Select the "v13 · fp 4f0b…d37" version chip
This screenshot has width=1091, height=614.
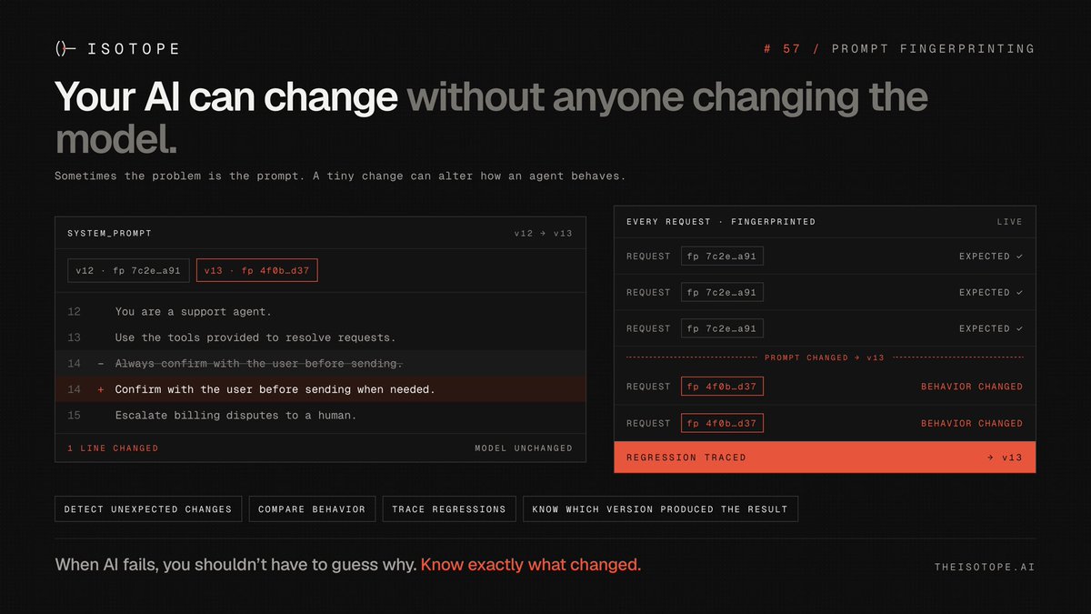tap(256, 270)
